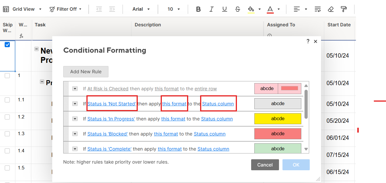Click the clear formatting eraser icon
The height and width of the screenshot is (183, 386).
(331, 9)
